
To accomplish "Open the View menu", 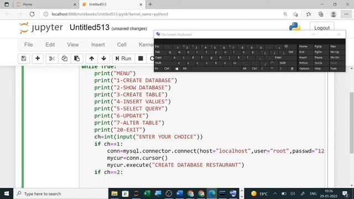I will click(72, 45).
